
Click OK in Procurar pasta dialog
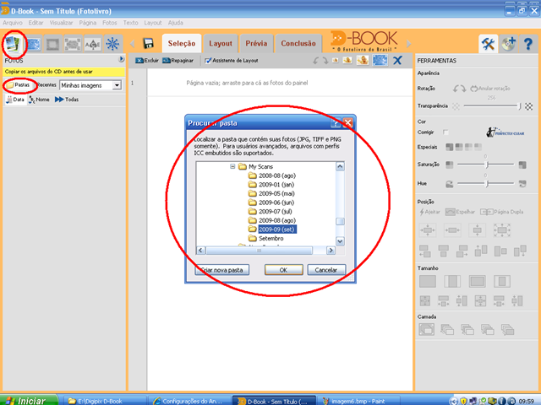point(284,270)
